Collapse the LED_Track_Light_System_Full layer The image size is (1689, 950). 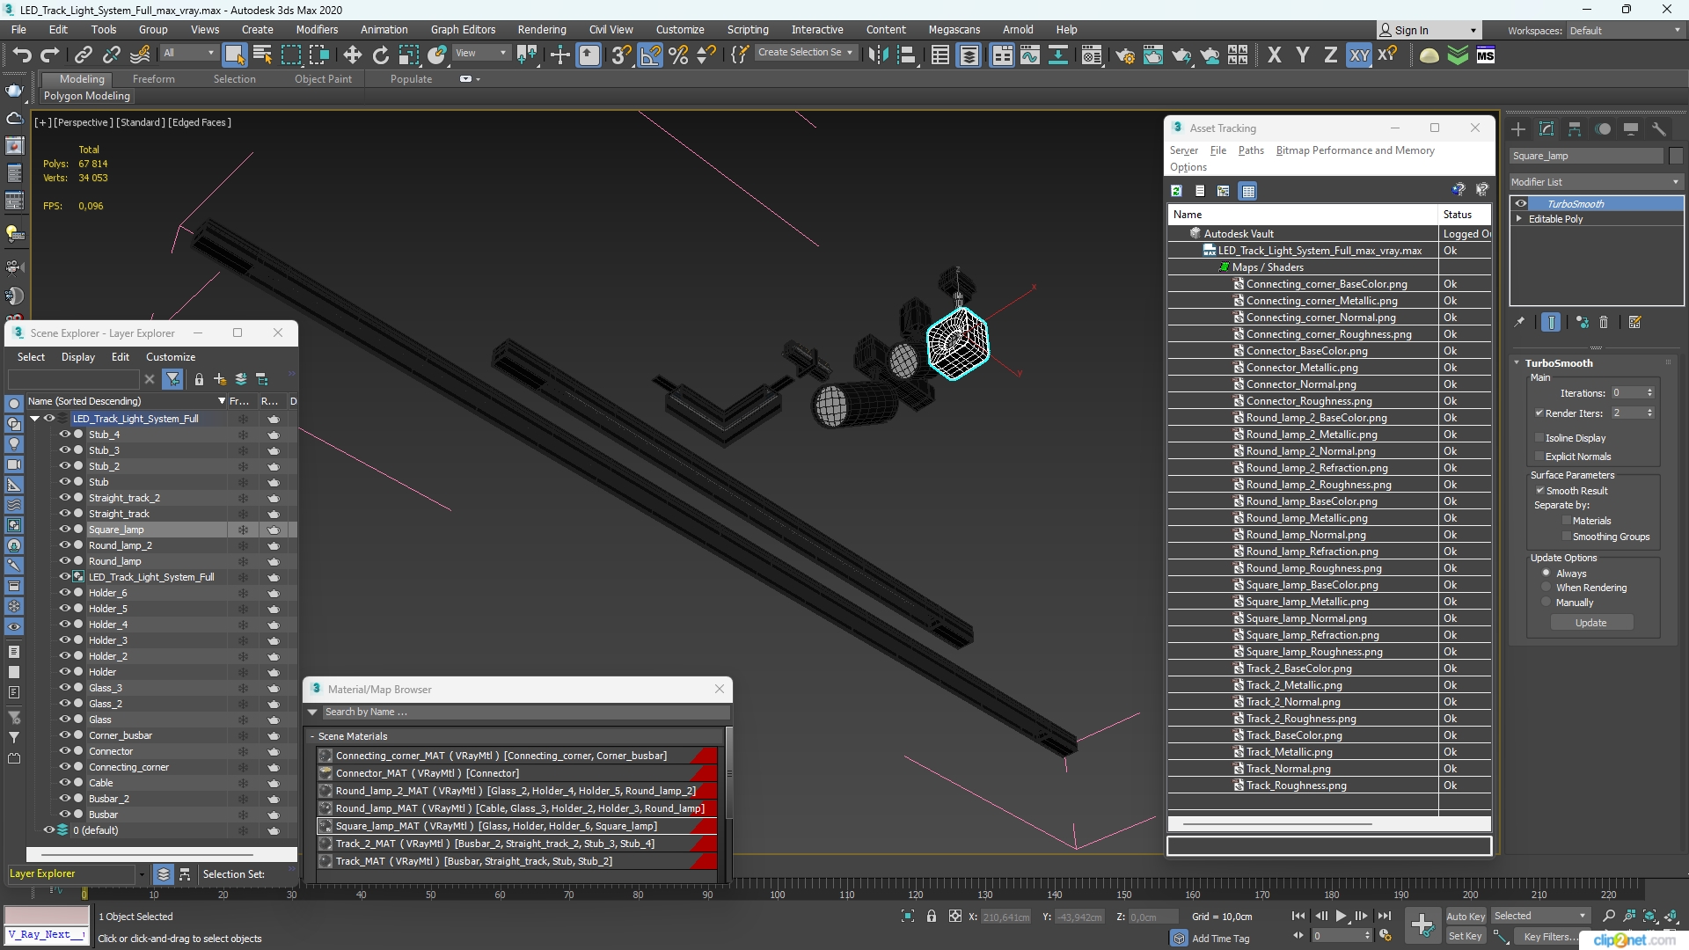(x=35, y=419)
